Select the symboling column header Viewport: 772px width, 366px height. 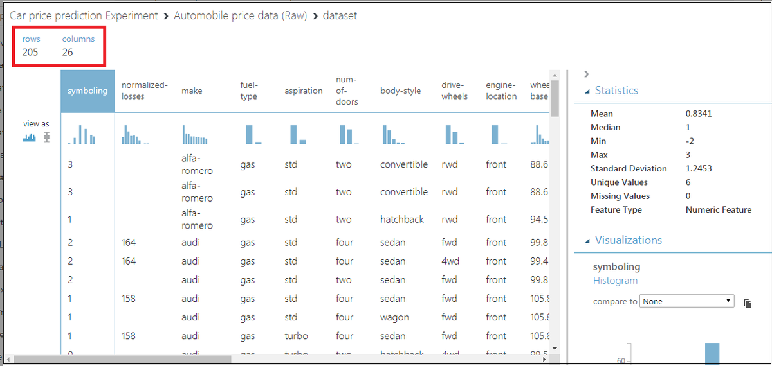tap(87, 91)
